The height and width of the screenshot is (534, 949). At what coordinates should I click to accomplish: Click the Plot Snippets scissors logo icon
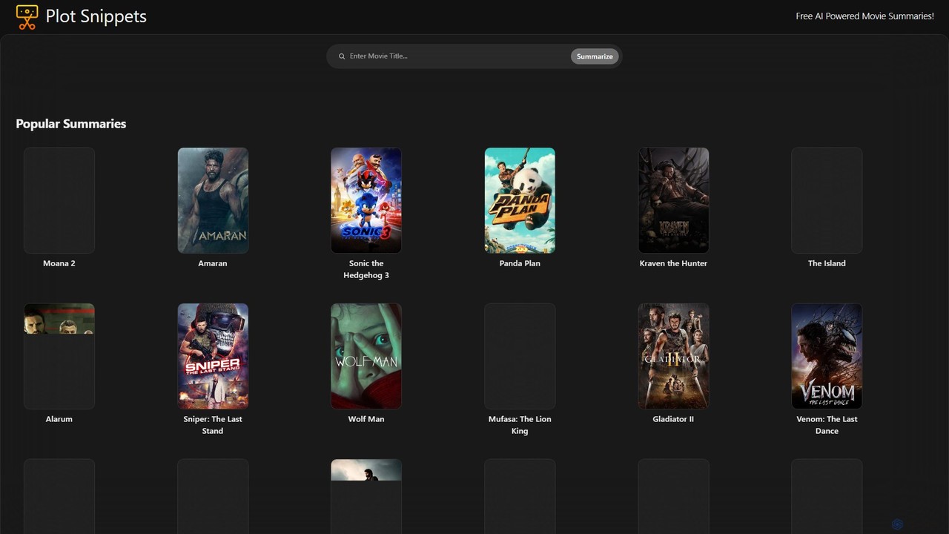[x=27, y=16]
